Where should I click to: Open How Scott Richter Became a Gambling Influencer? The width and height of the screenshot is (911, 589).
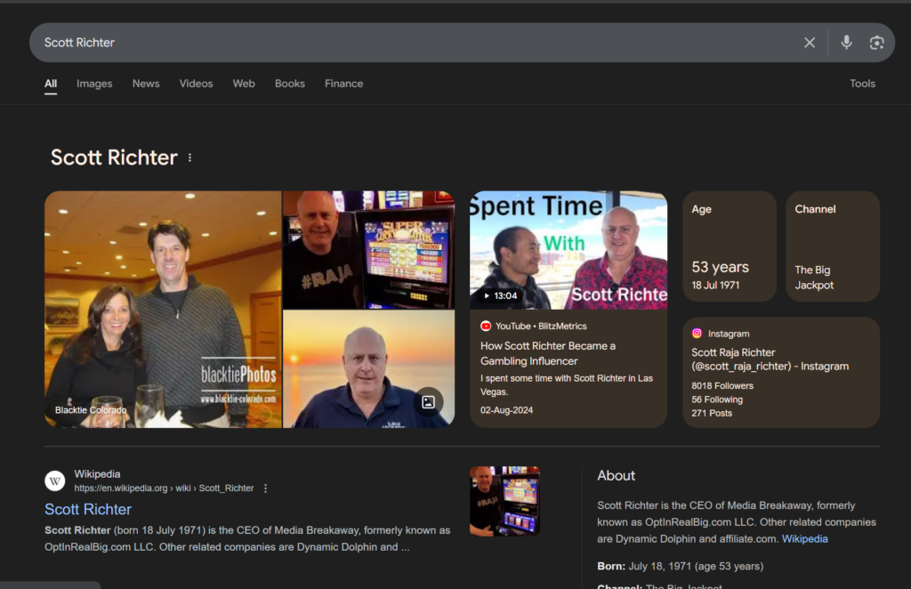click(x=548, y=353)
